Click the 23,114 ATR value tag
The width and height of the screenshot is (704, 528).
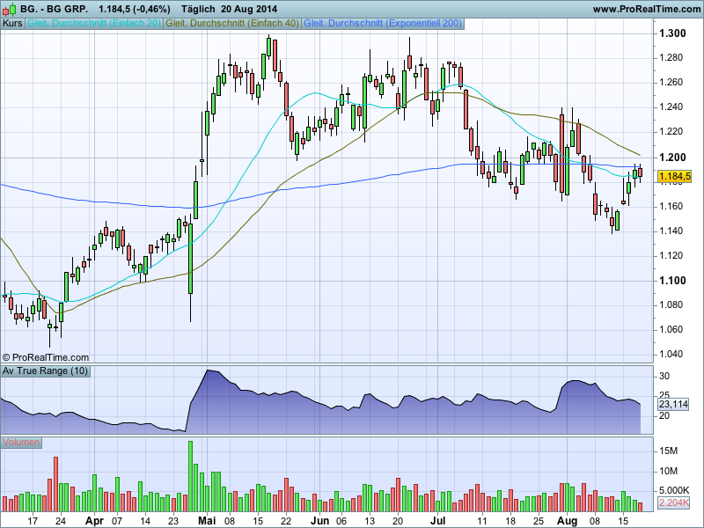673,404
